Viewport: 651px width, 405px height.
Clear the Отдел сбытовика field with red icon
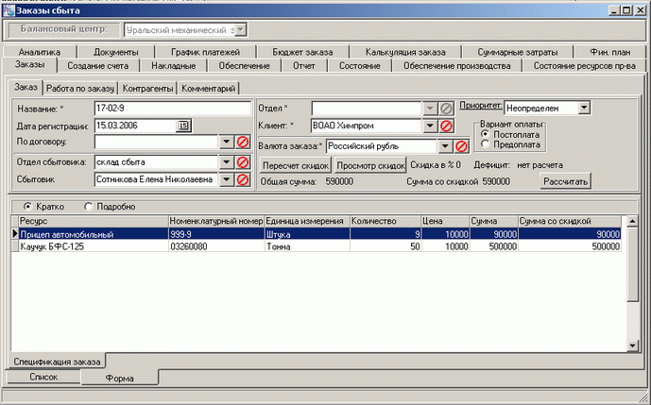pyautogui.click(x=243, y=162)
